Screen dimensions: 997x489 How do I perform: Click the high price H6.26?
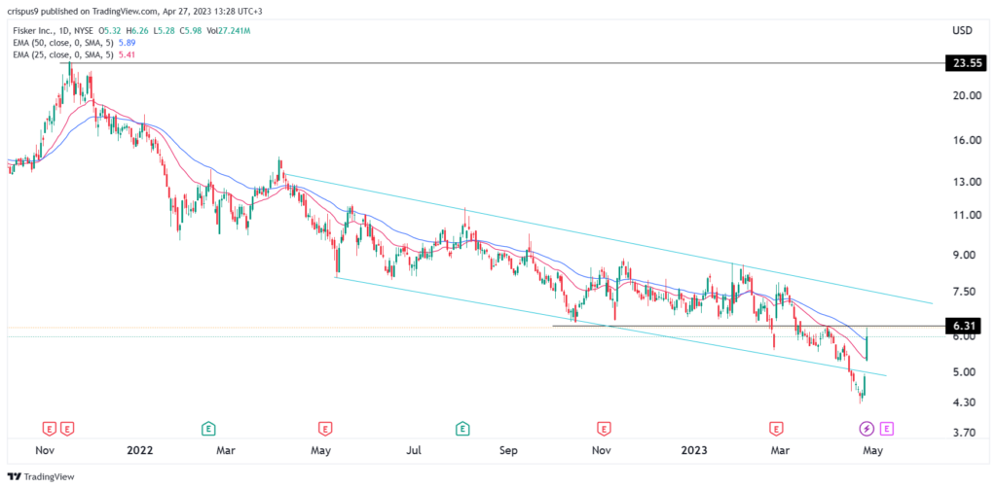pos(136,30)
